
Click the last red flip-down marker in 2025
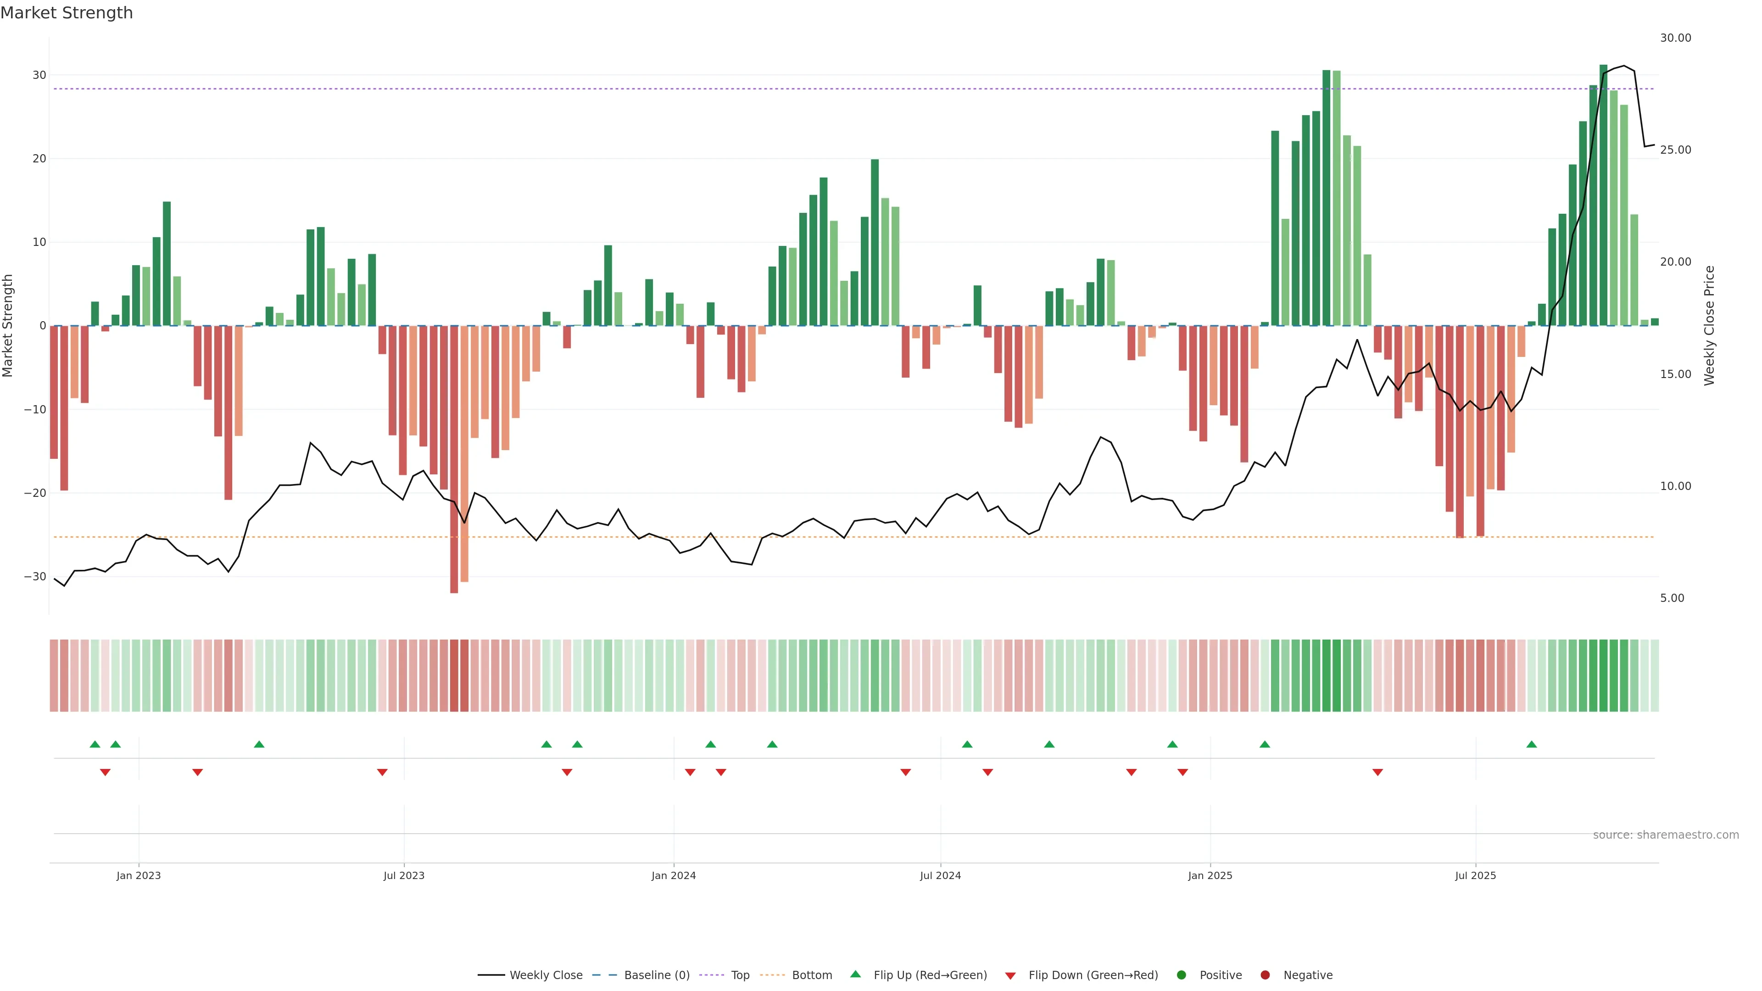[1377, 772]
